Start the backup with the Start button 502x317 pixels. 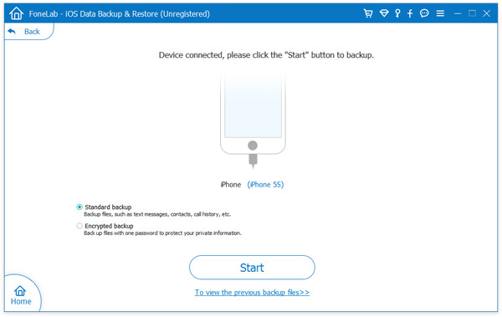[252, 268]
